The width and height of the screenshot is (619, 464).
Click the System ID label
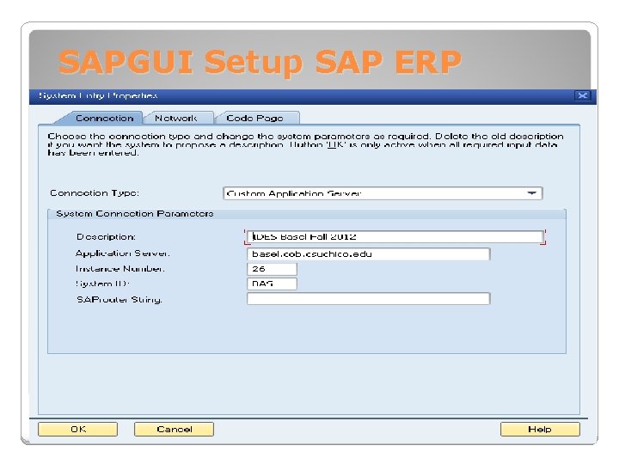click(102, 284)
